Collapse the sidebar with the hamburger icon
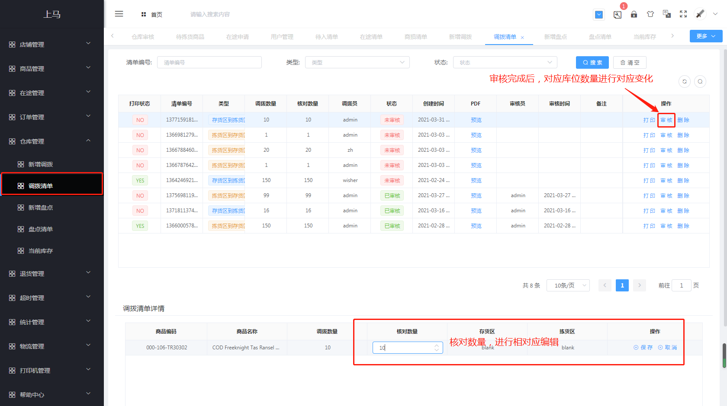 click(119, 14)
